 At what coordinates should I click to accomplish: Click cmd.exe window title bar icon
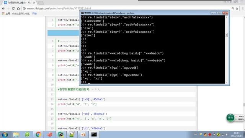[x=82, y=13]
